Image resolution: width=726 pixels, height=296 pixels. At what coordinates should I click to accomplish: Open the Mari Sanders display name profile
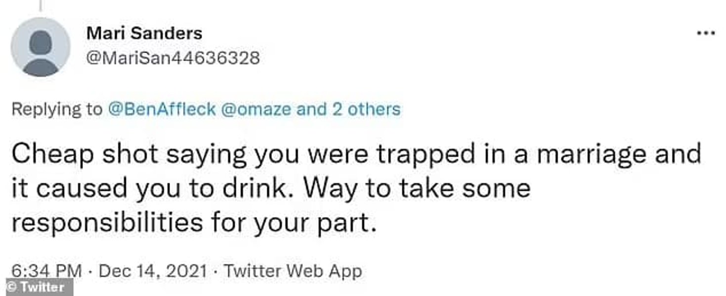144,34
